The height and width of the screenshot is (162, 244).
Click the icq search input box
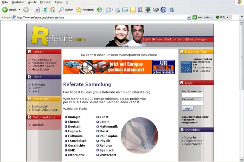click(235, 17)
